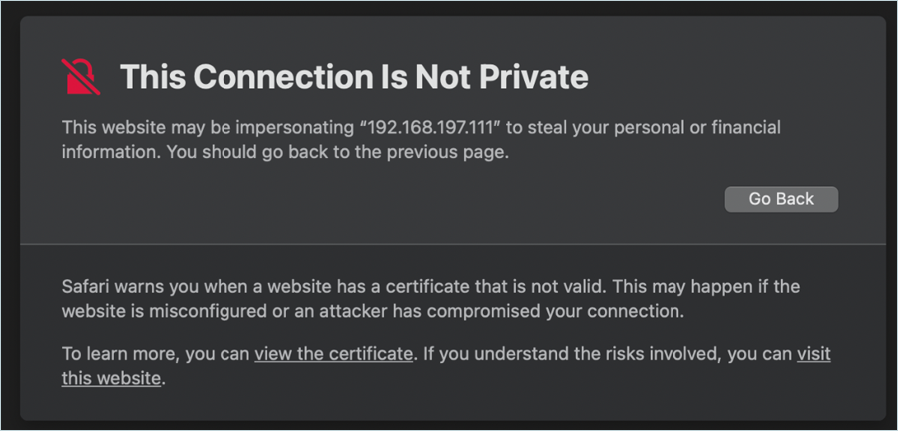Viewport: 898px width, 431px height.
Task: Click the word 'Private' in the title
Action: pos(533,77)
